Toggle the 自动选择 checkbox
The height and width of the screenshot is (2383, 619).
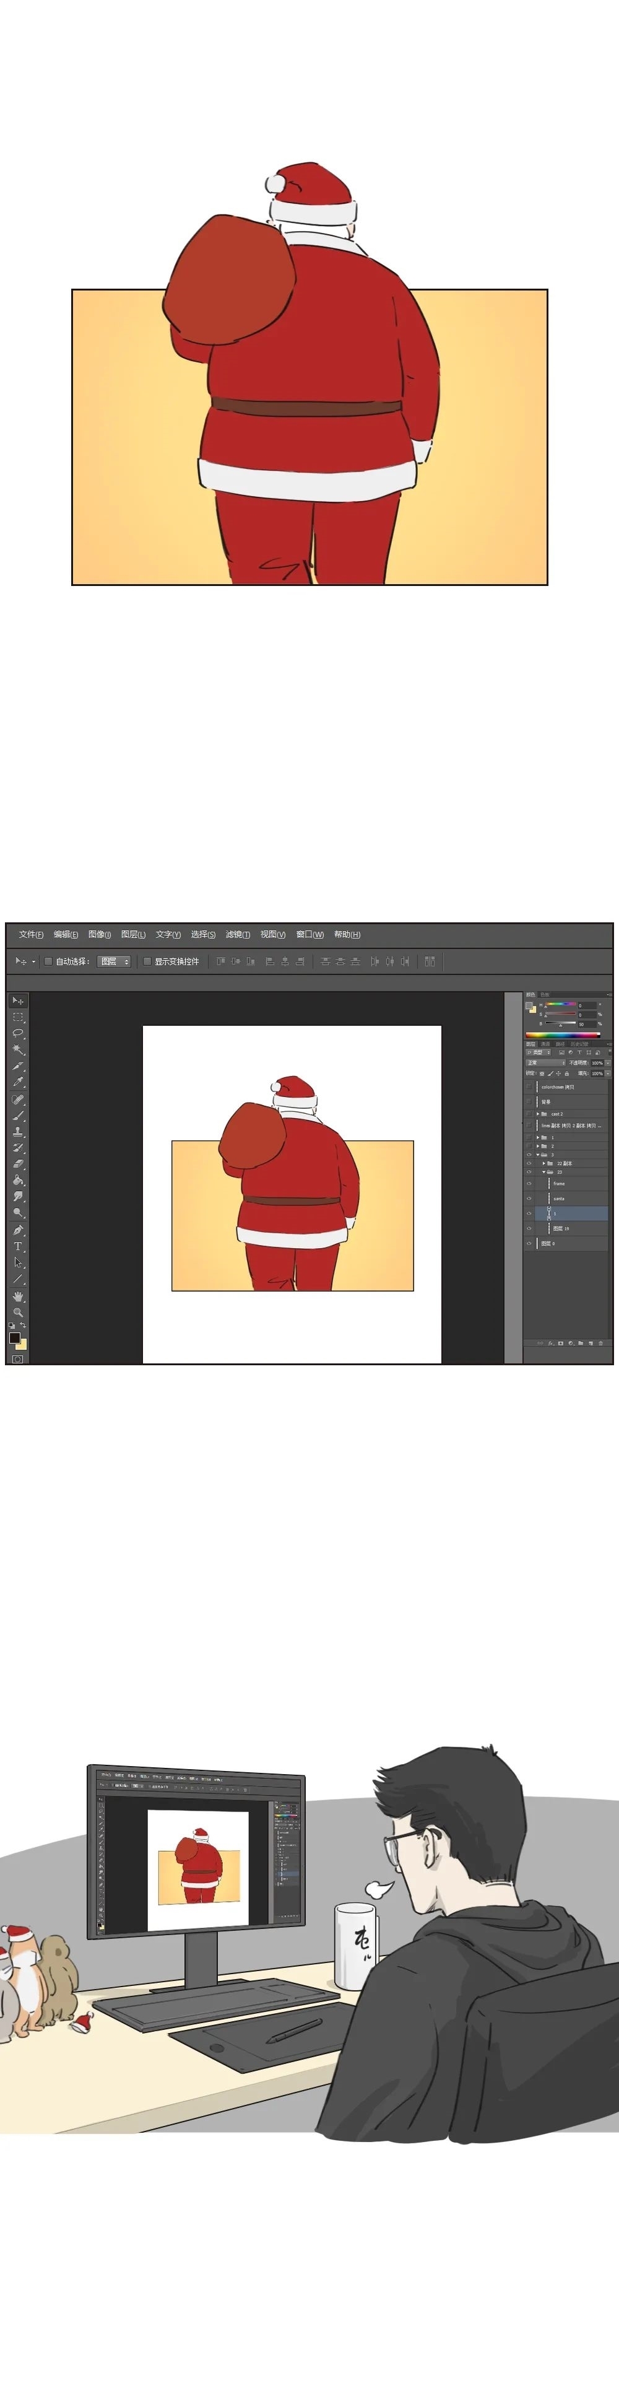pyautogui.click(x=48, y=961)
